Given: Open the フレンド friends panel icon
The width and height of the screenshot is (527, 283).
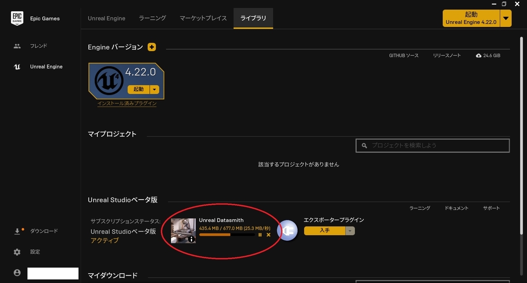Looking at the screenshot, I should 17,46.
